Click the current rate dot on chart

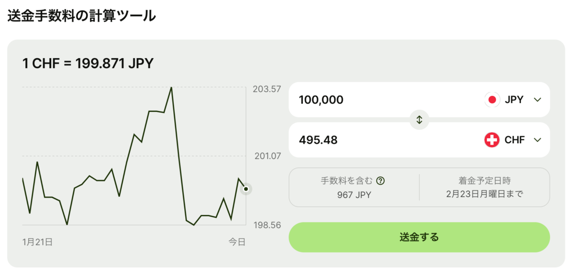click(x=246, y=189)
